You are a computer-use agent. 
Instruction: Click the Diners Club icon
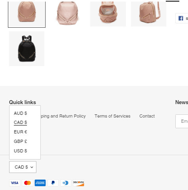click(66, 183)
